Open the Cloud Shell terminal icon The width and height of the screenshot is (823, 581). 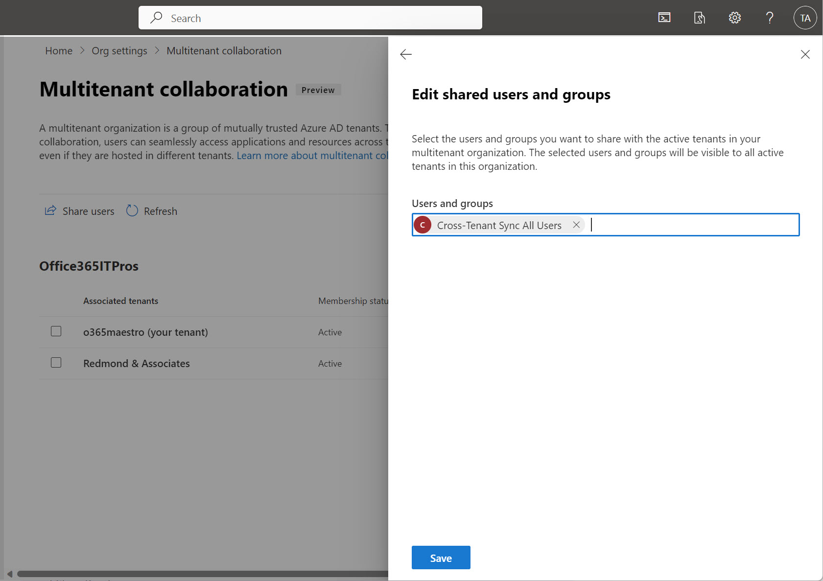point(664,18)
